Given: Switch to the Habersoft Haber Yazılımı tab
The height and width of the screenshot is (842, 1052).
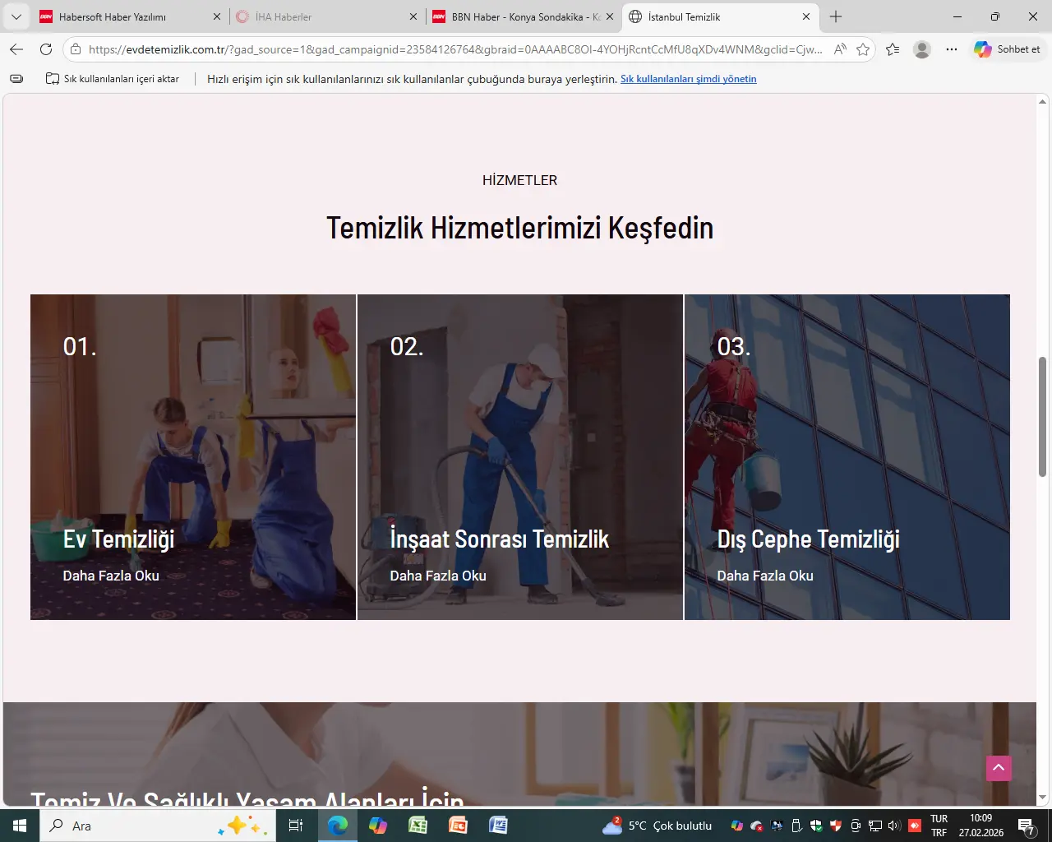Looking at the screenshot, I should pyautogui.click(x=113, y=16).
